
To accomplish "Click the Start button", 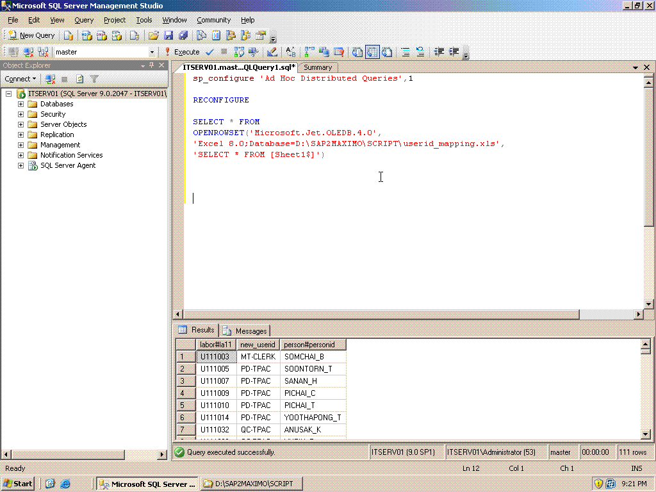I will tap(17, 484).
